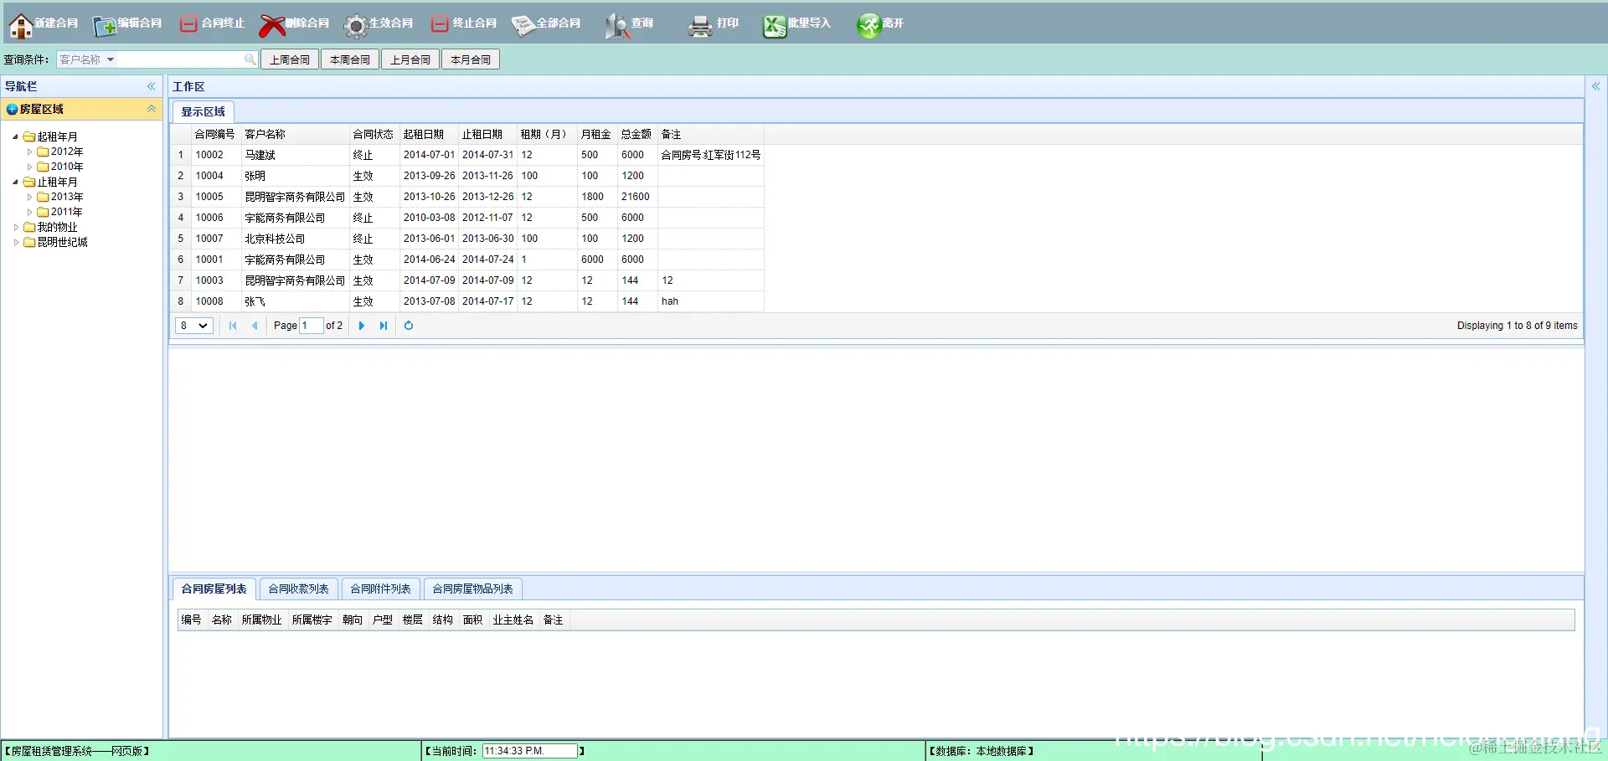Select contract row 10002 马建斌
1608x761 pixels.
tap(467, 155)
